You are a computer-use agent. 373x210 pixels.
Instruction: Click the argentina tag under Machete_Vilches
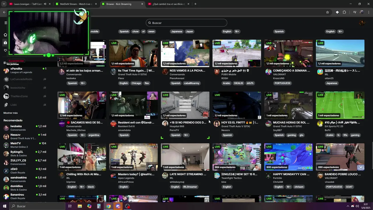tap(94, 135)
